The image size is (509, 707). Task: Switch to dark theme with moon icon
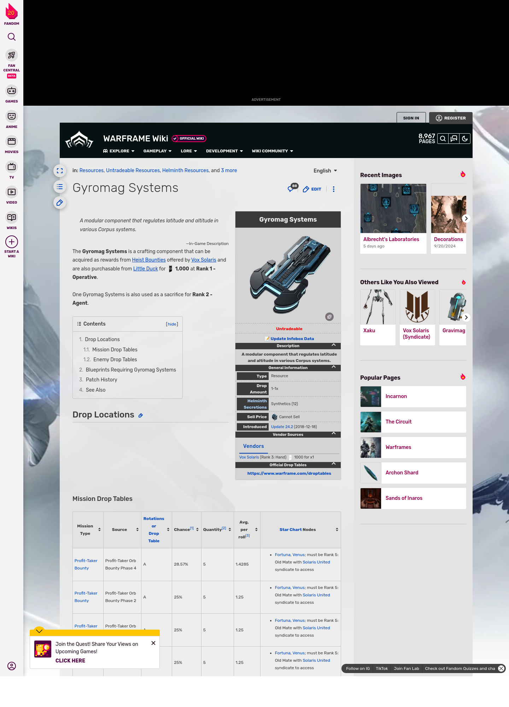click(x=465, y=139)
